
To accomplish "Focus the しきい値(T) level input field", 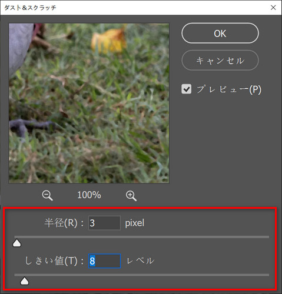I will 104,261.
